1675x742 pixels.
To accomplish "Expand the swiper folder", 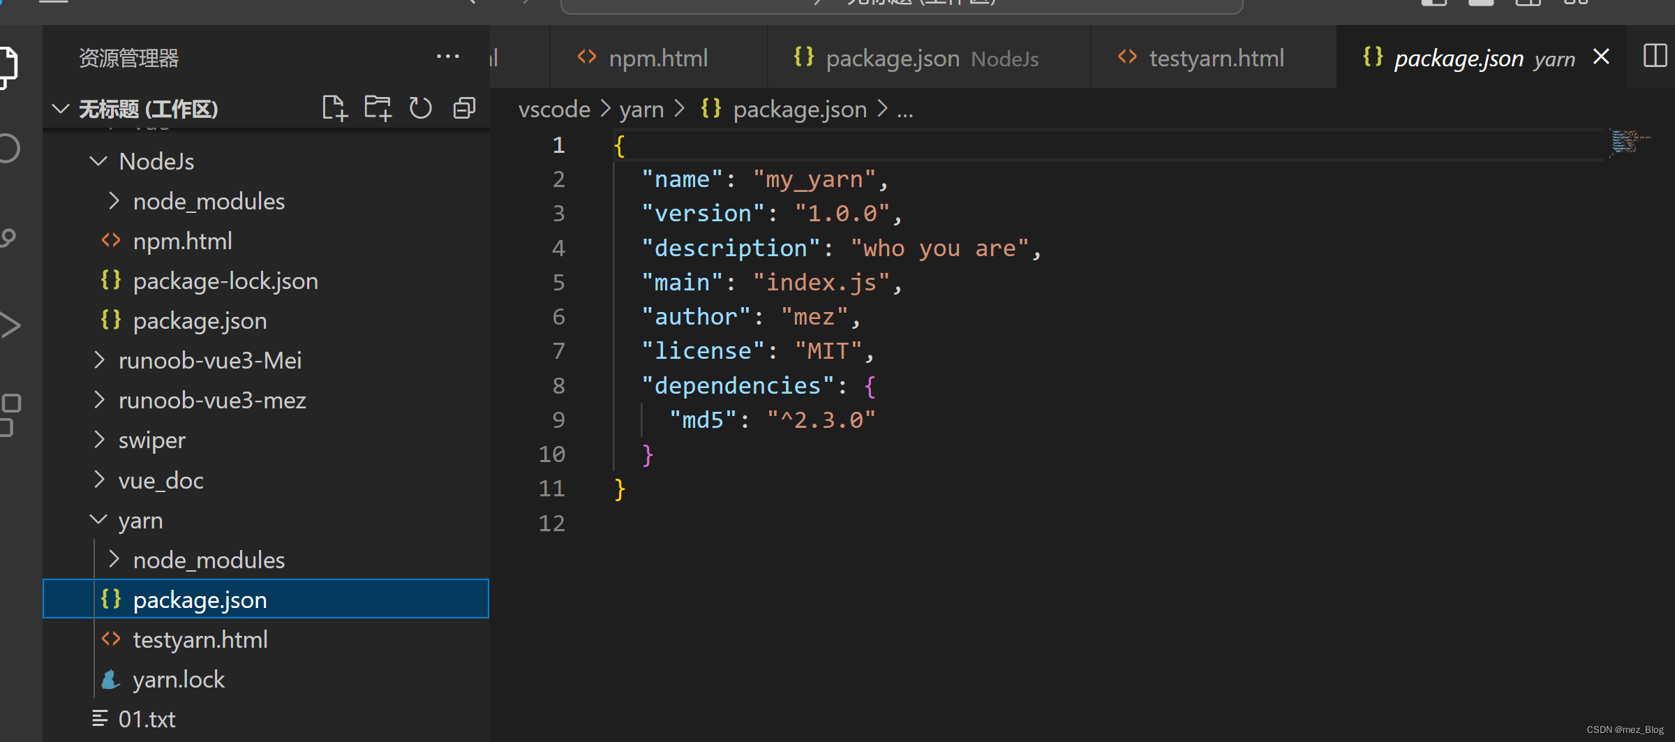I will (x=99, y=440).
